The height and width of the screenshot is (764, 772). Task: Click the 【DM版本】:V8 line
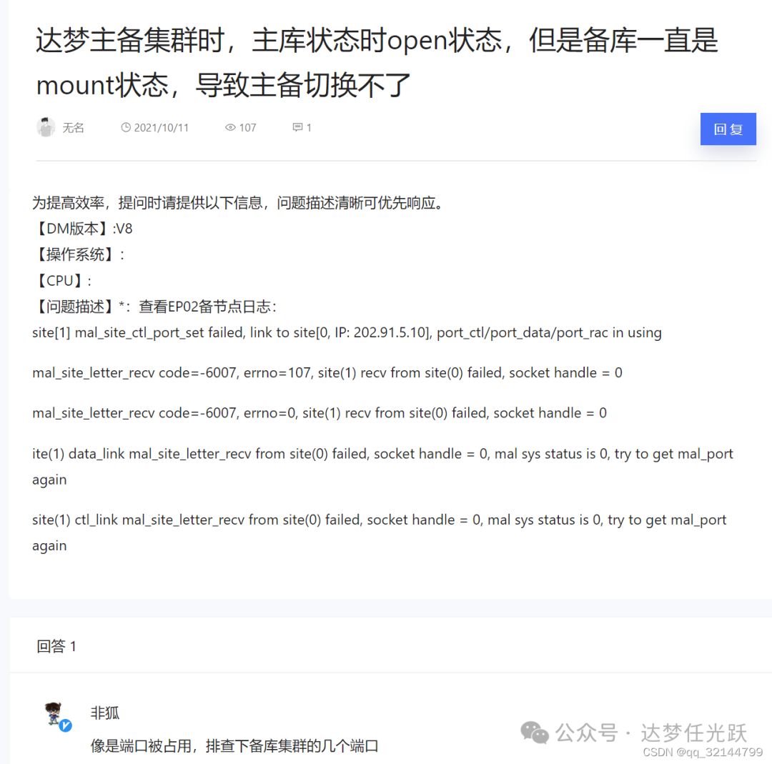tap(83, 229)
